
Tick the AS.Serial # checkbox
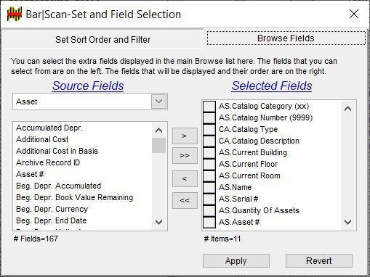pyautogui.click(x=209, y=199)
